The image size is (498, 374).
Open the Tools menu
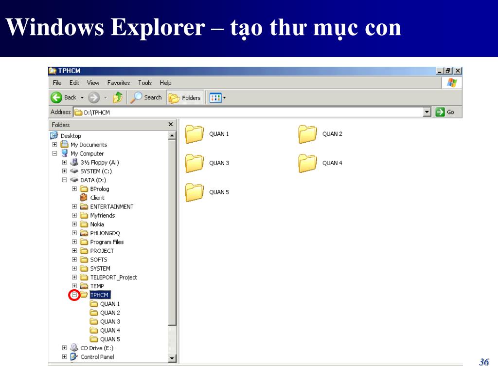[x=145, y=83]
